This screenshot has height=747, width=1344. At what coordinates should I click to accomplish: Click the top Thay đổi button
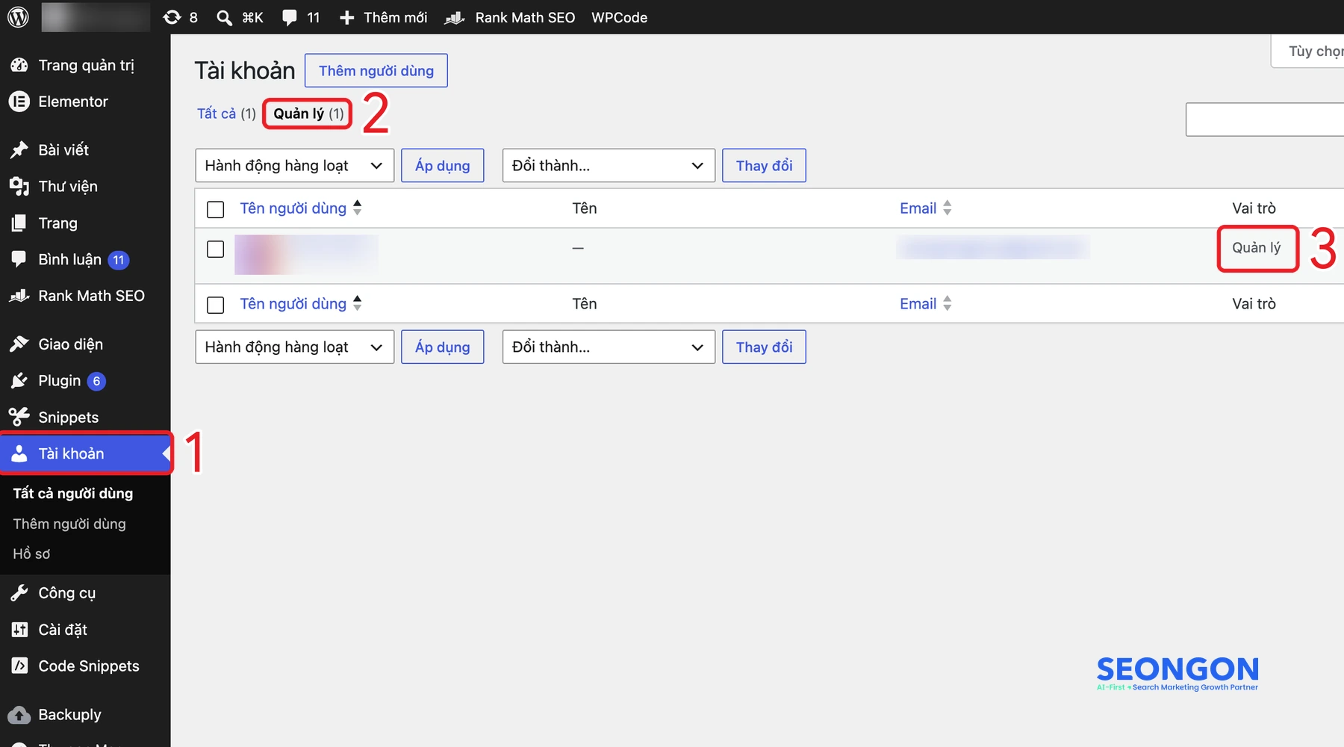click(764, 166)
